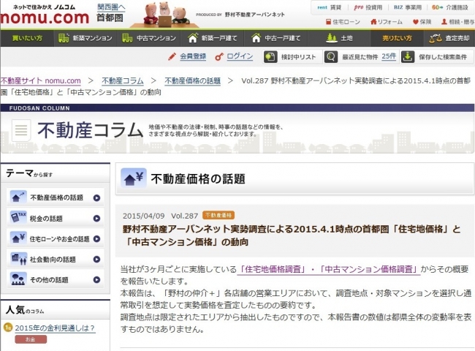Screen dimensions: 475x351
Task: Click the orange 不動産価格 category tag
Action: pyautogui.click(x=218, y=215)
